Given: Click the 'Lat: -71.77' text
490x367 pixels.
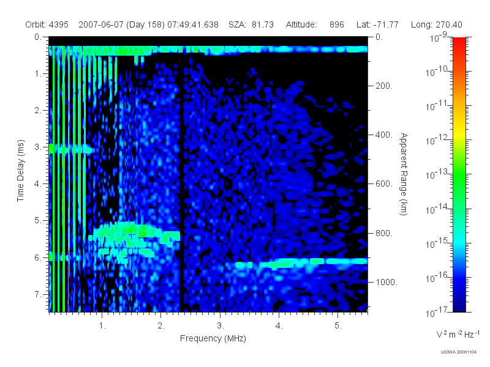Looking at the screenshot, I should (x=377, y=24).
